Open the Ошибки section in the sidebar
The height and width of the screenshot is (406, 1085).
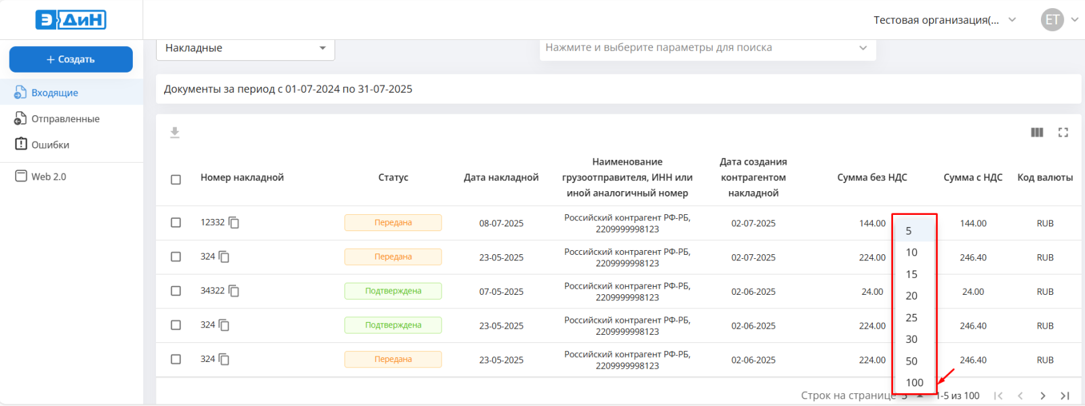[50, 145]
